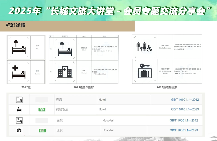Click Hospital text in the 2012 standard row
Viewport: 217px width, 141px height.
tap(108, 121)
